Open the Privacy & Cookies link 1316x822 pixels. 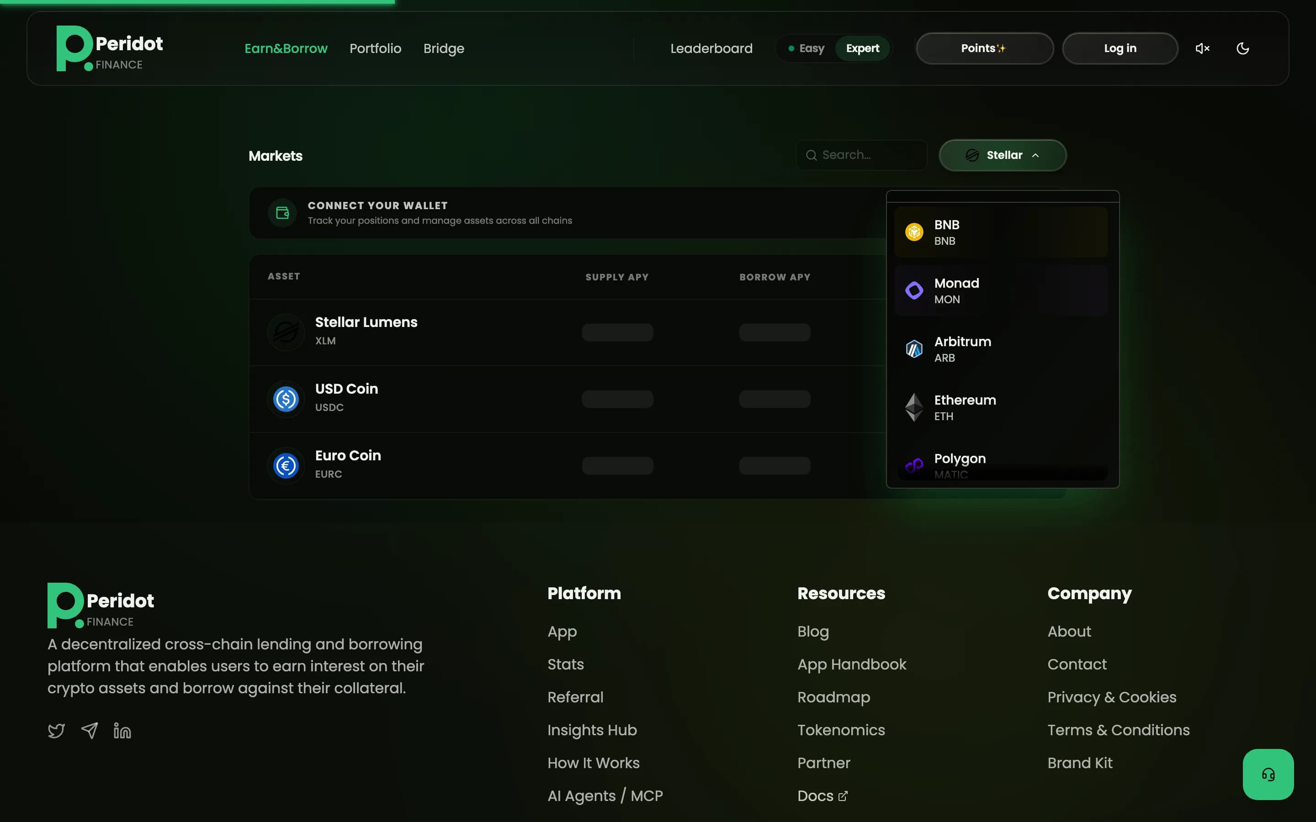tap(1112, 697)
